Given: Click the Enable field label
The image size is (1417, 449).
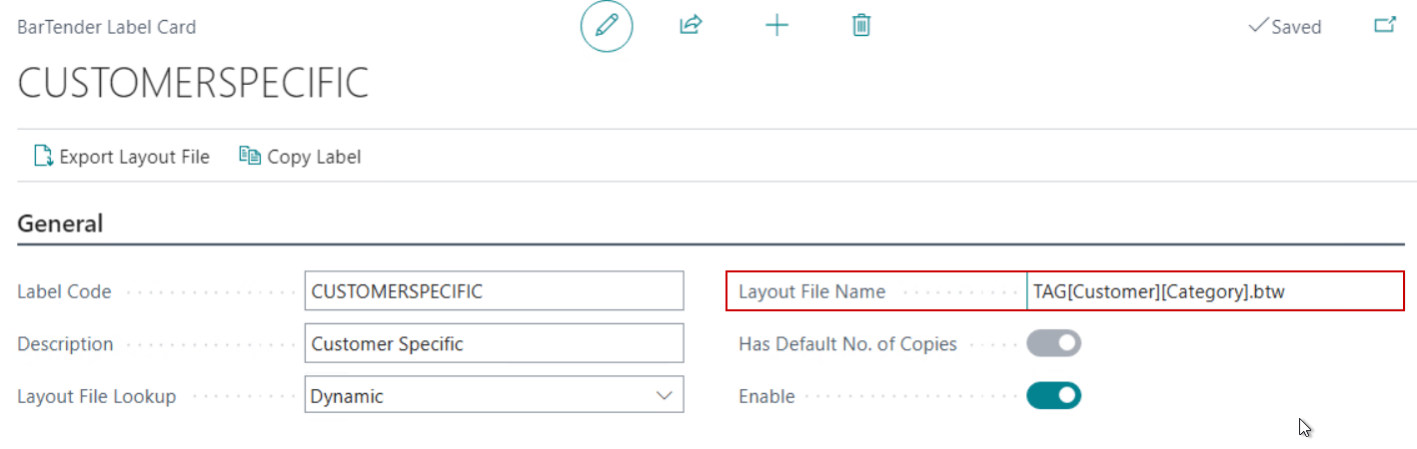Looking at the screenshot, I should [766, 396].
